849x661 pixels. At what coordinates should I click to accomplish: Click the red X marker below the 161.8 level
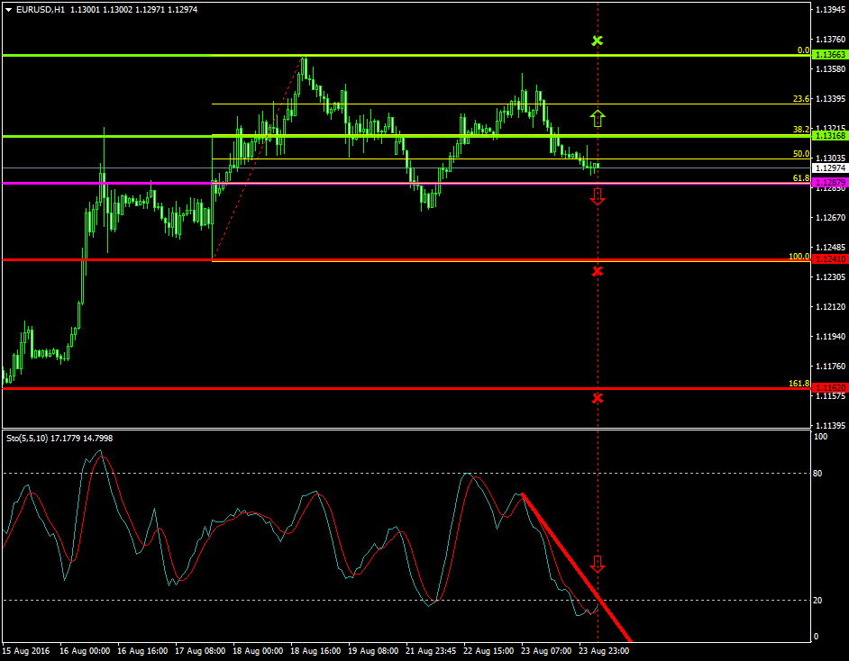click(x=597, y=397)
